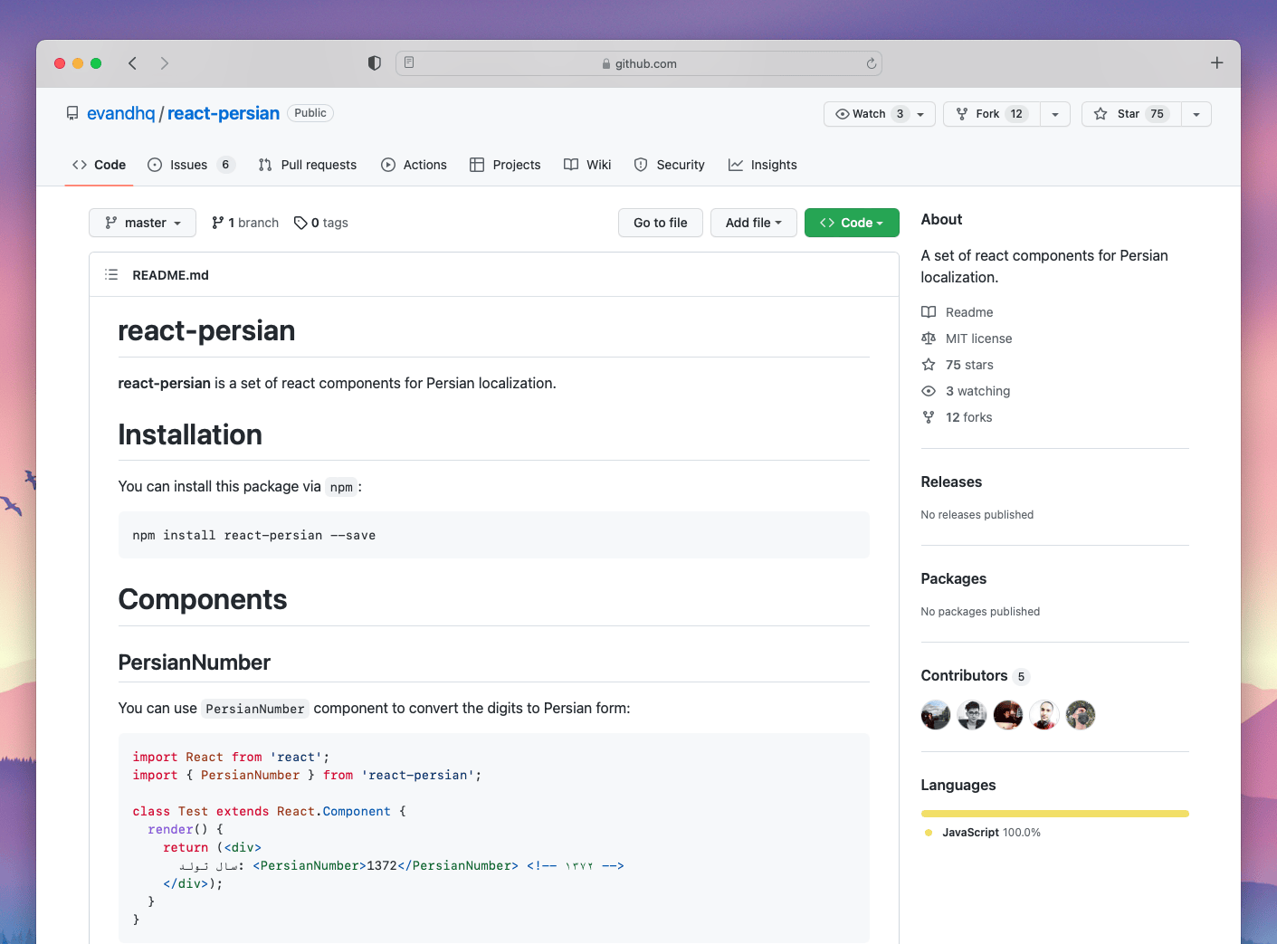Screen dimensions: 1277x944
Task: Go back with the Safari back arrow
Action: [133, 63]
